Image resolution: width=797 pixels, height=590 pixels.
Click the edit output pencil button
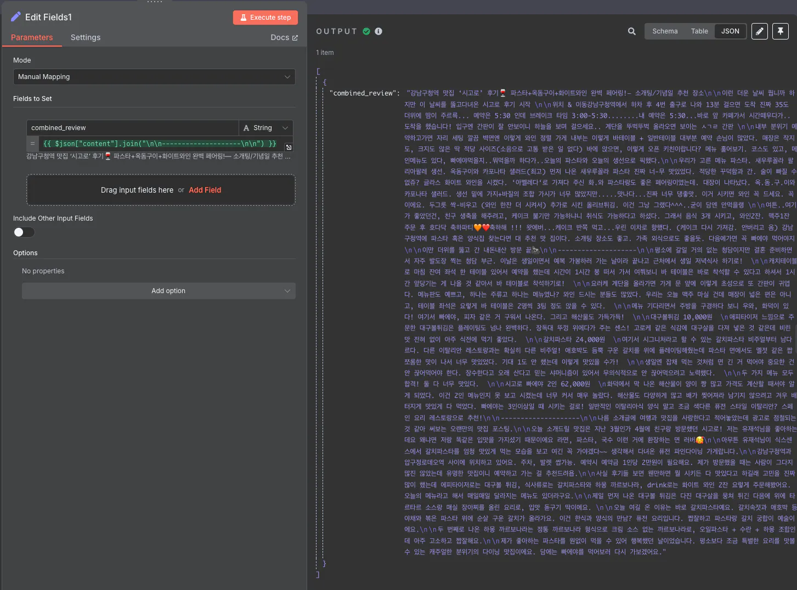(x=759, y=31)
